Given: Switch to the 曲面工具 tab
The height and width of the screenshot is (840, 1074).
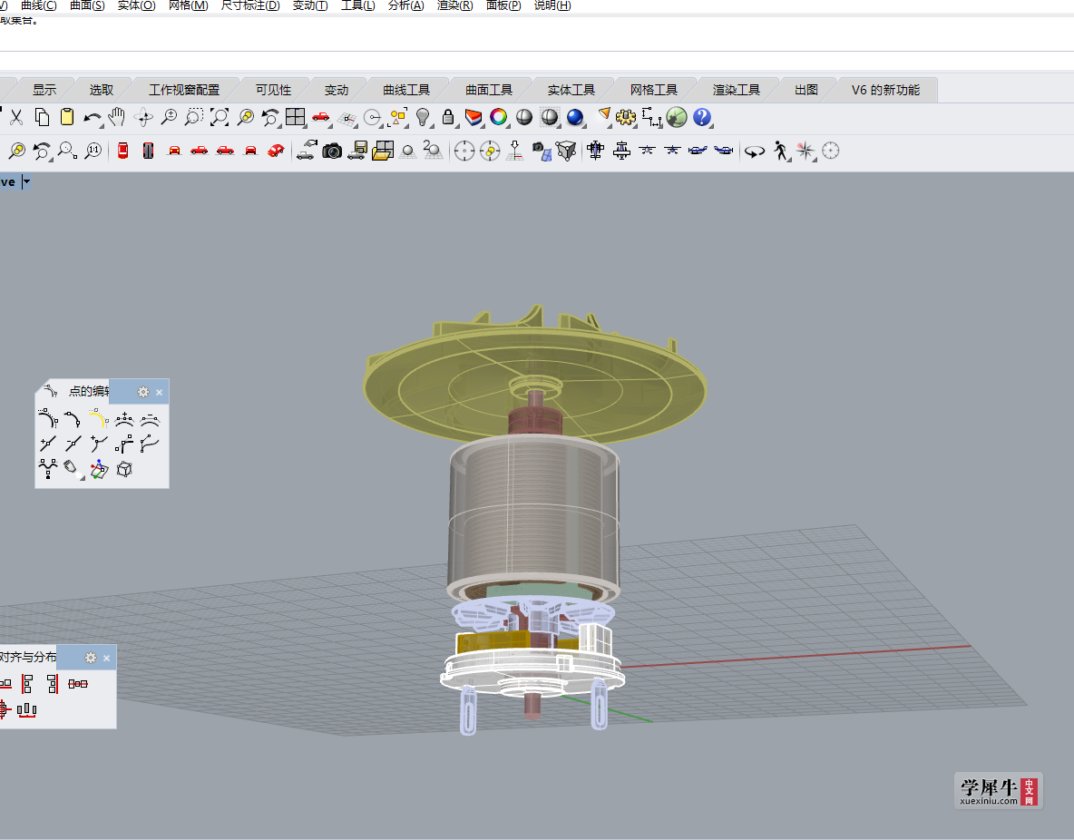Looking at the screenshot, I should pyautogui.click(x=489, y=90).
